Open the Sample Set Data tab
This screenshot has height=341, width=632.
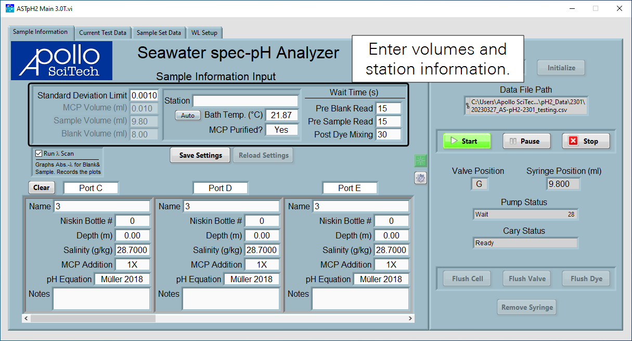pos(159,33)
